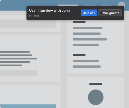
Task: Open the user avatar in the header
Action: click(122, 4)
